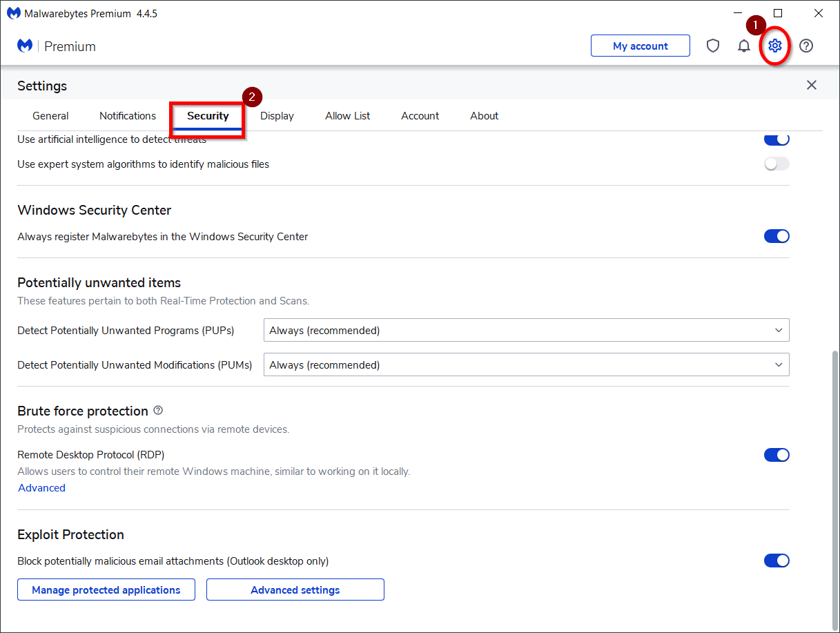Image resolution: width=840 pixels, height=633 pixels.
Task: Click the Potentially unwanted items heading
Action: tap(99, 282)
